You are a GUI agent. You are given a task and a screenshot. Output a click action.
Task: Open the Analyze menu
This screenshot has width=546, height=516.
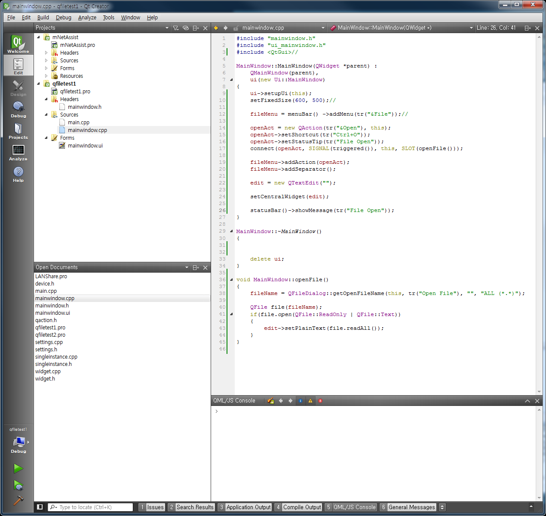(87, 18)
